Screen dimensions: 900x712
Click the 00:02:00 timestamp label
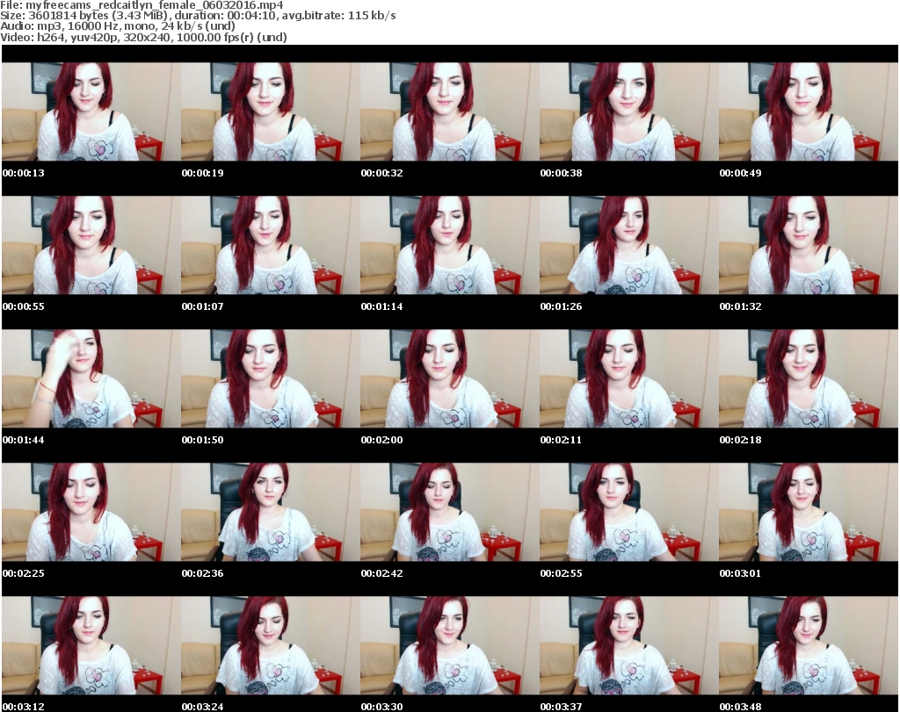[381, 440]
